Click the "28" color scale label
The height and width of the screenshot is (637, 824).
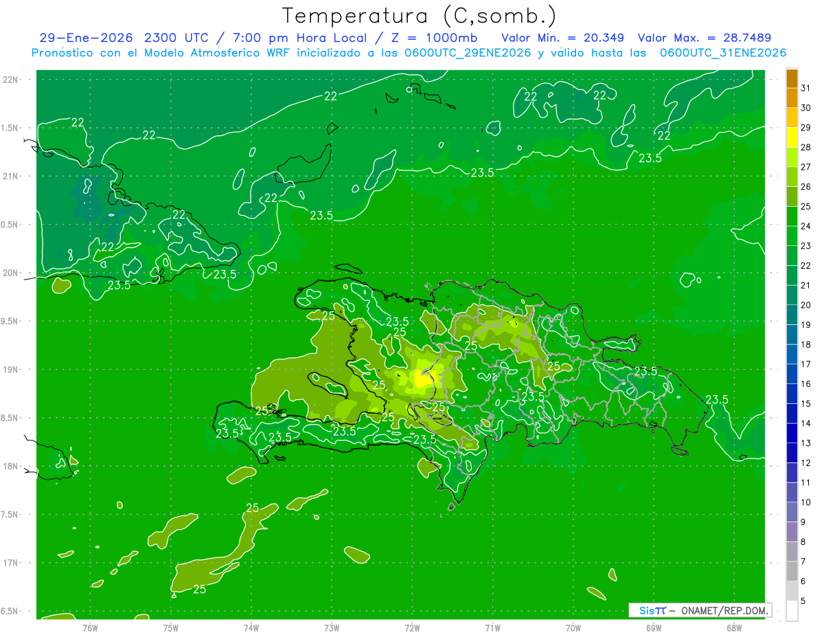pos(805,147)
